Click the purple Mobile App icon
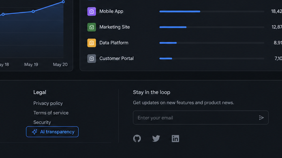The image size is (282, 158). [92, 11]
